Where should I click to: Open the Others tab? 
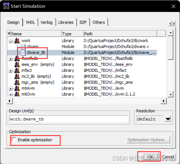point(99,22)
